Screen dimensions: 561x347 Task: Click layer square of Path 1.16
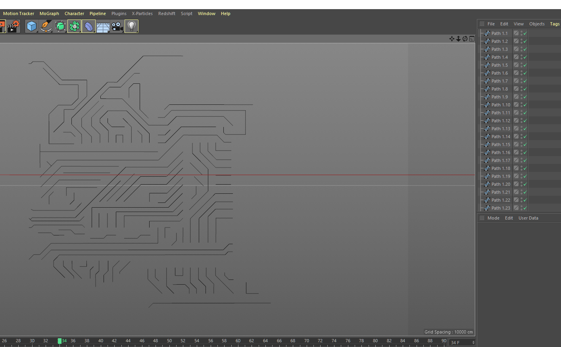pyautogui.click(x=516, y=152)
